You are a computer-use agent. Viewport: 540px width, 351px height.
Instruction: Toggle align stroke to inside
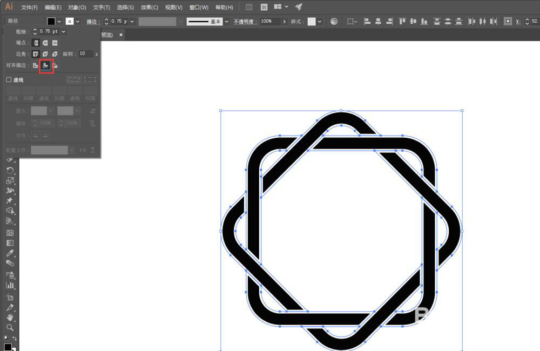pyautogui.click(x=46, y=65)
